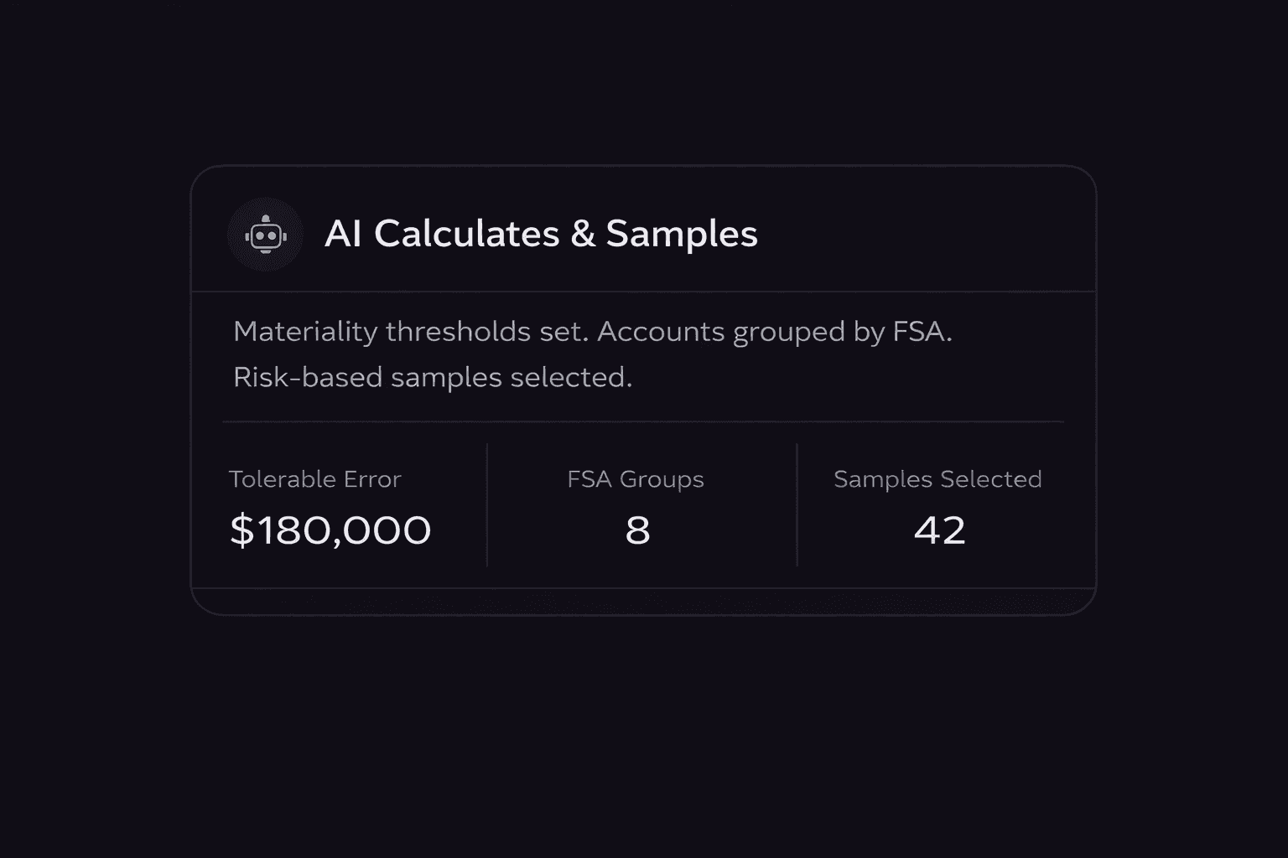Screen dimensions: 1288x858
Task: Click the divider line below the description
Action: [643, 421]
